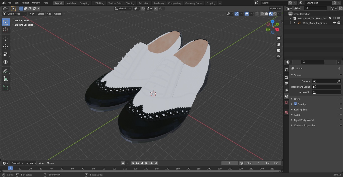Choose the Move tool

click(x=6, y=39)
